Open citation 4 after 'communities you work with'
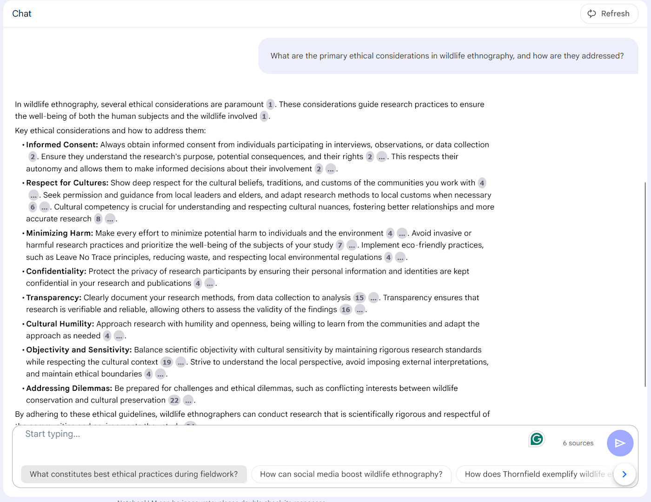The image size is (651, 502). point(482,183)
